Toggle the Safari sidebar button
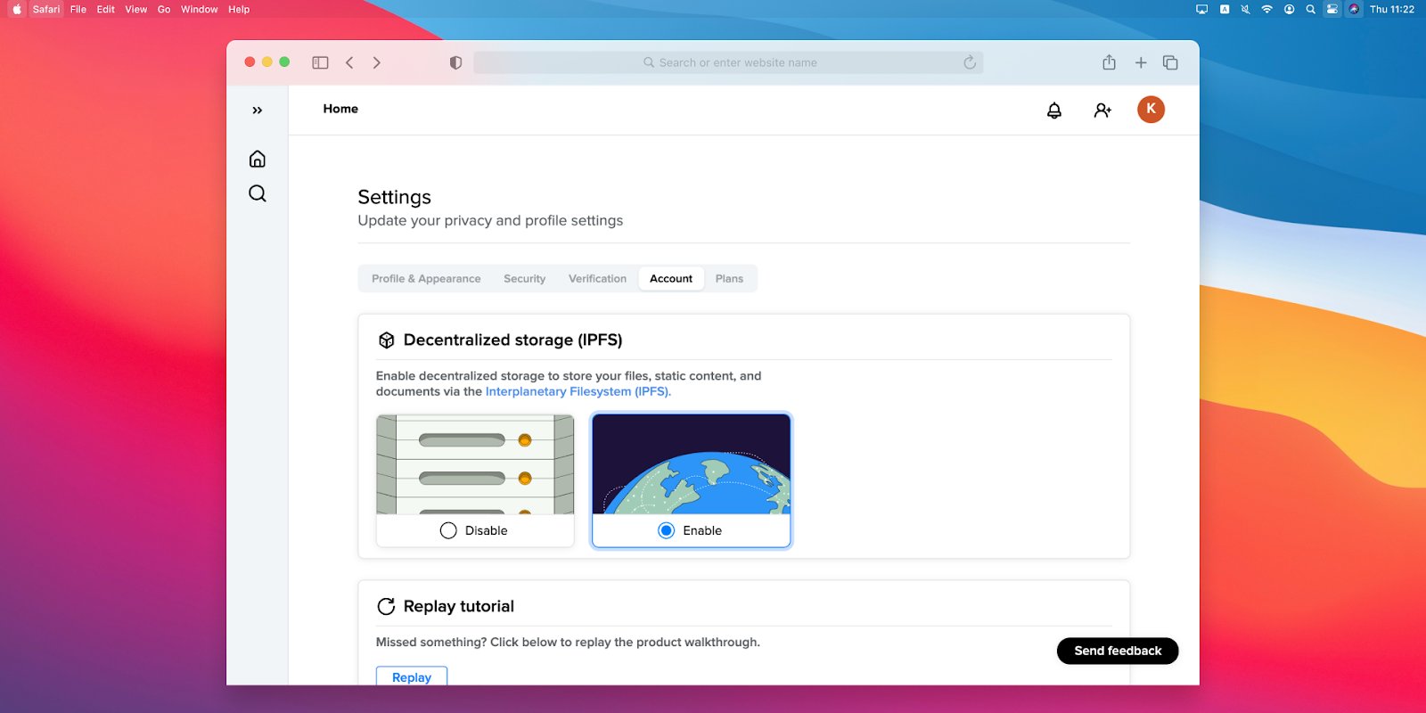The height and width of the screenshot is (713, 1426). (320, 62)
